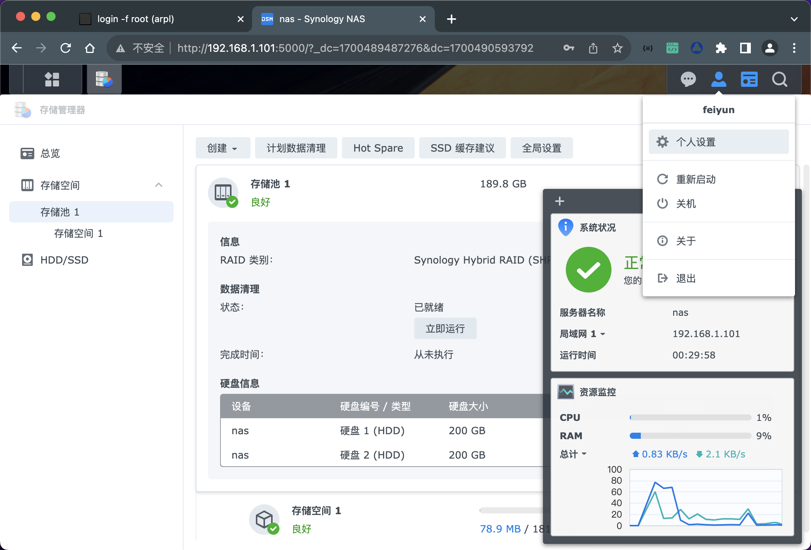
Task: Open the browser tab list chevron
Action: coord(794,19)
